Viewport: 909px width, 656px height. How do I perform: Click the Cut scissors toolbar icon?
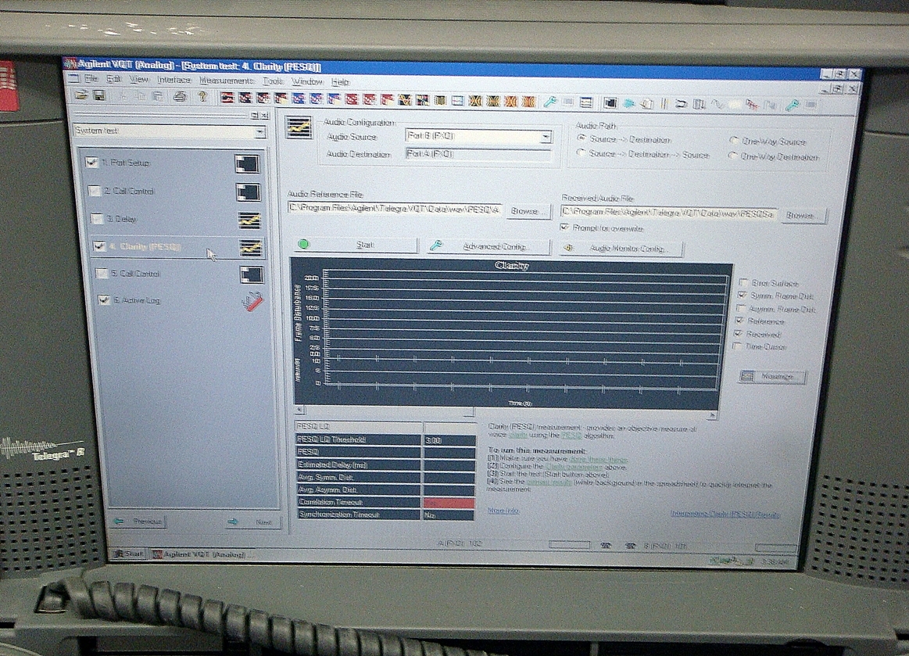[123, 95]
